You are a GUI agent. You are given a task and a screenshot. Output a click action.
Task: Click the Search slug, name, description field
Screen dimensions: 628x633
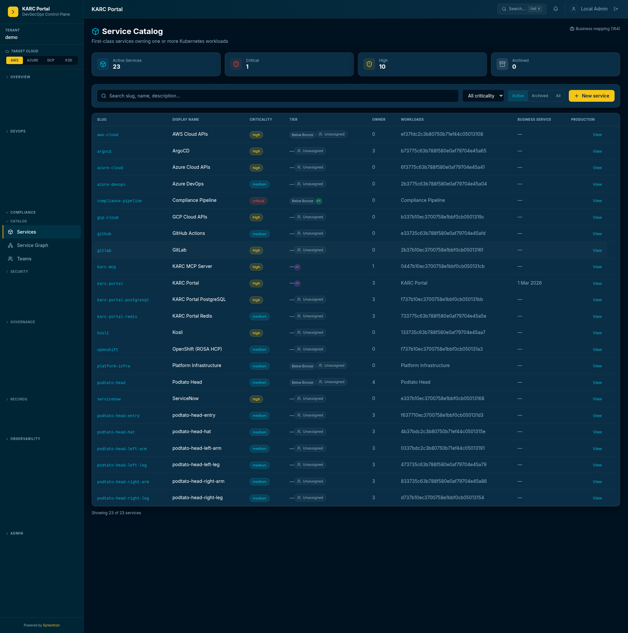pos(278,96)
